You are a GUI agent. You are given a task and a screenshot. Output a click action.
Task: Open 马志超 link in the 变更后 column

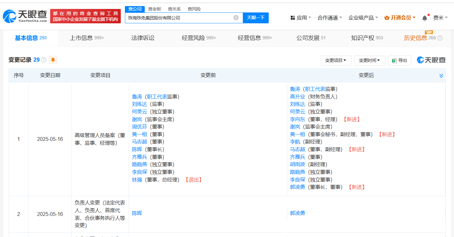(x=297, y=149)
